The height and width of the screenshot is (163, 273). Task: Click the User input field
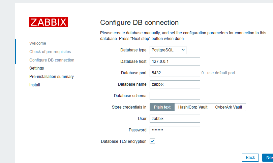175,119
